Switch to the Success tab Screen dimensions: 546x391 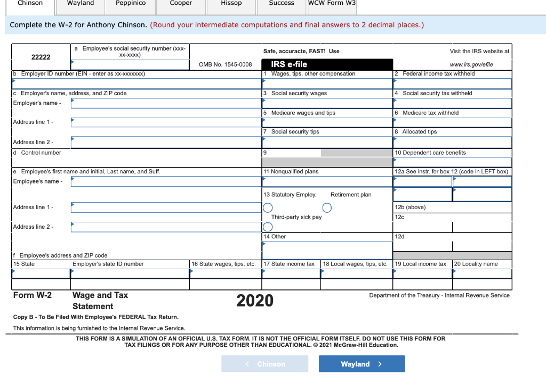point(281,4)
